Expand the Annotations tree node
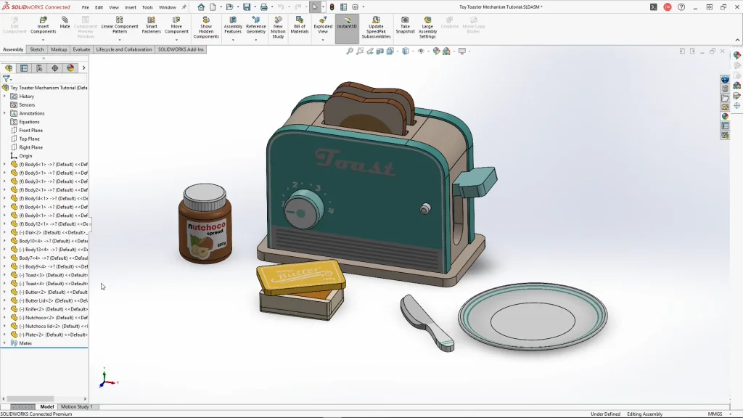Image resolution: width=743 pixels, height=418 pixels. pyautogui.click(x=4, y=113)
